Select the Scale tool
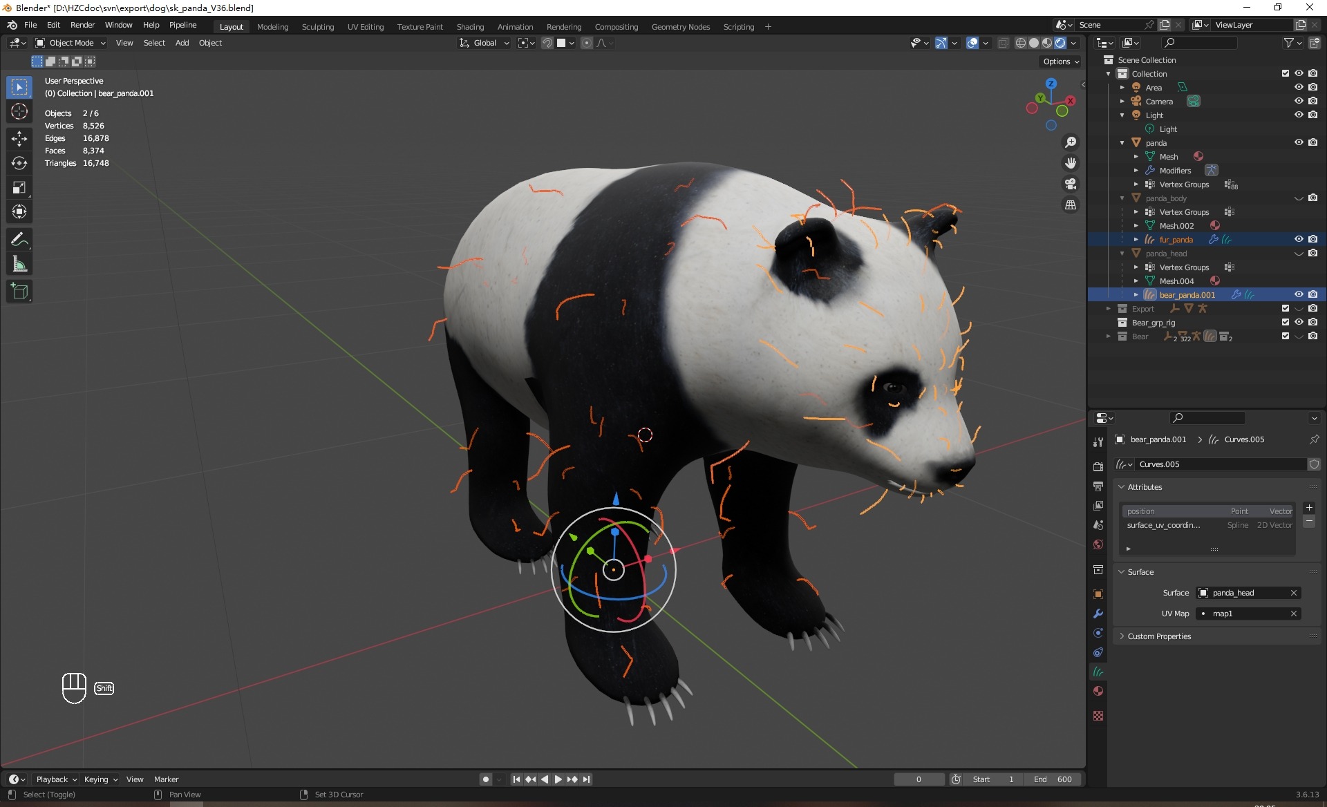 (x=19, y=187)
